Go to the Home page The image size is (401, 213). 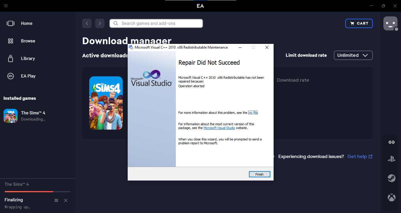26,23
